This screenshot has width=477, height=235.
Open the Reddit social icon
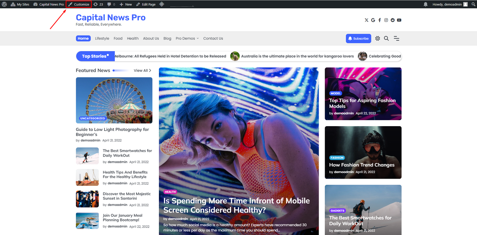[393, 20]
